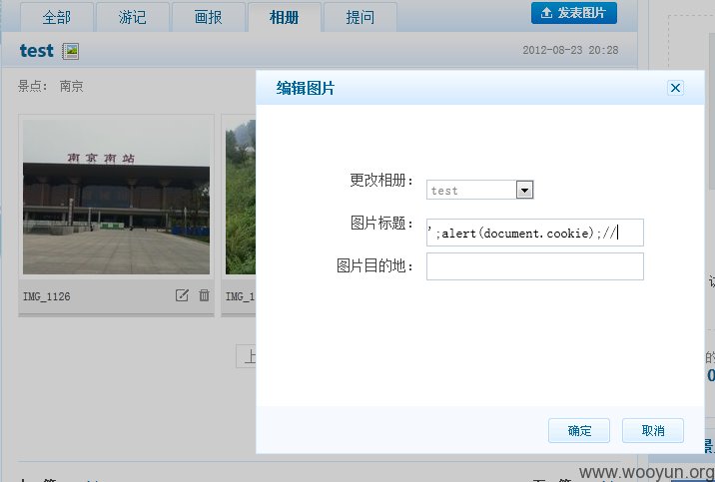Switch to the 画报 tab
This screenshot has width=715, height=482.
click(209, 17)
